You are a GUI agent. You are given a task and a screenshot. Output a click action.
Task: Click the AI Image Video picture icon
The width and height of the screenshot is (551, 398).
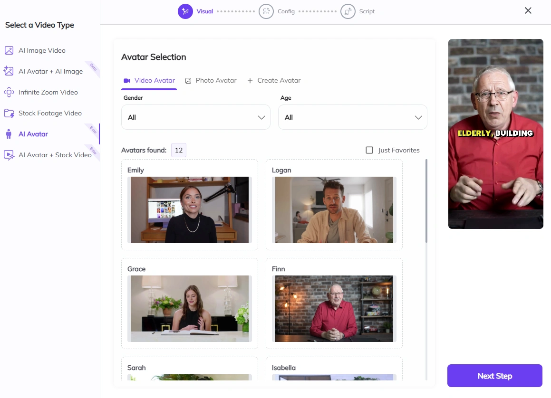[x=9, y=50]
